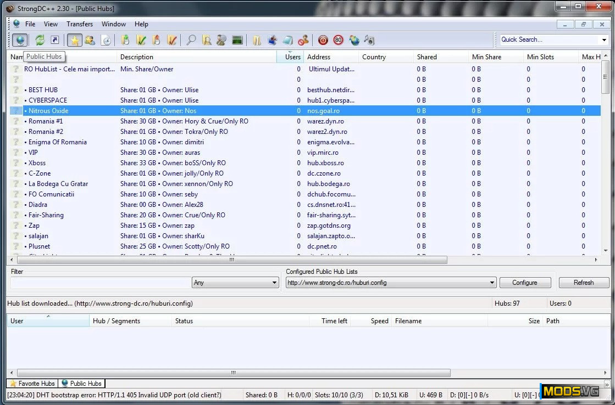This screenshot has width=615, height=405.
Task: Toggle the 80 speed limiter icon
Action: (x=338, y=40)
